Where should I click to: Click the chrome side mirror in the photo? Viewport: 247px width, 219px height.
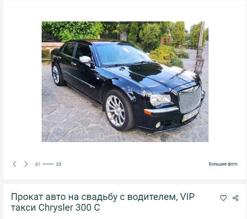point(85,59)
